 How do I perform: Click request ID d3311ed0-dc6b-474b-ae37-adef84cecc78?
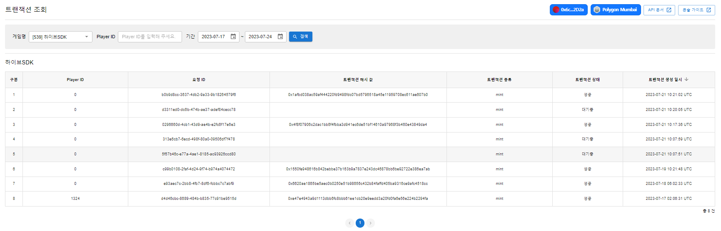[199, 110]
